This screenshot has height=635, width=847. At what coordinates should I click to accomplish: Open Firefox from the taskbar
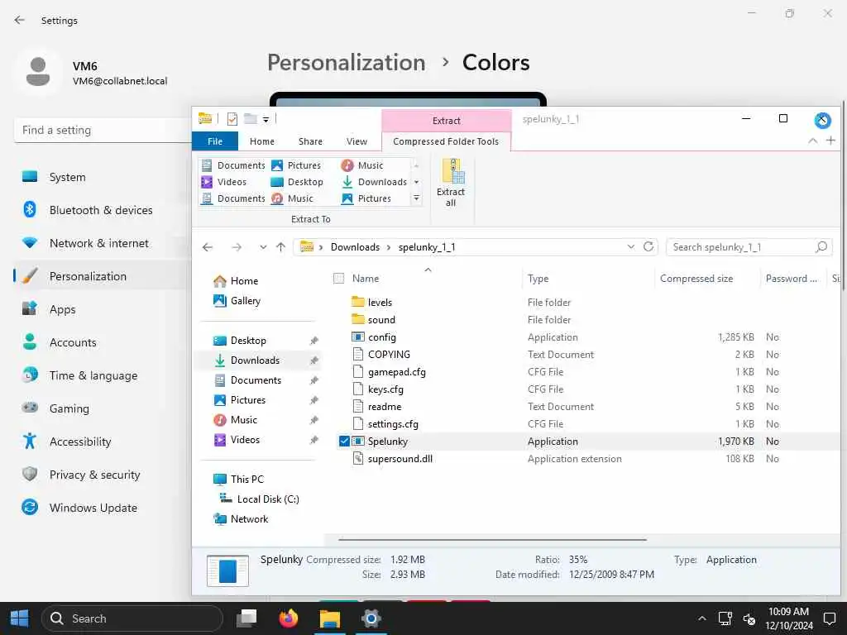click(289, 618)
